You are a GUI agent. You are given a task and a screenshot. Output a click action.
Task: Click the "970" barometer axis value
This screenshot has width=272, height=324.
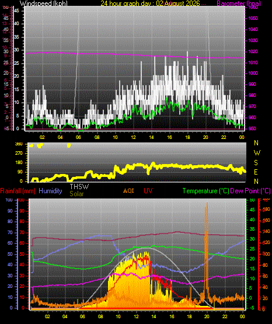[252, 106]
